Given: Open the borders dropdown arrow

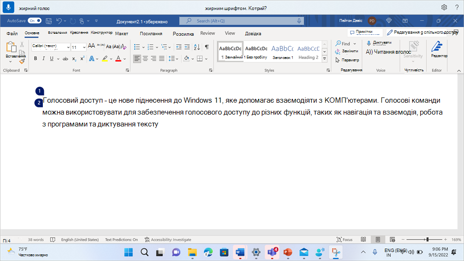Looking at the screenshot, I should (206, 59).
